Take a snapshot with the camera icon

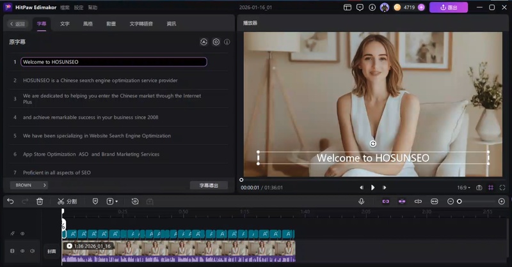479,188
